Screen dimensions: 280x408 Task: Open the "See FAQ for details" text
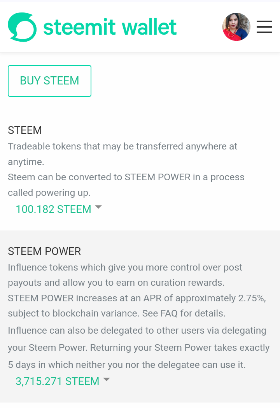click(x=184, y=313)
